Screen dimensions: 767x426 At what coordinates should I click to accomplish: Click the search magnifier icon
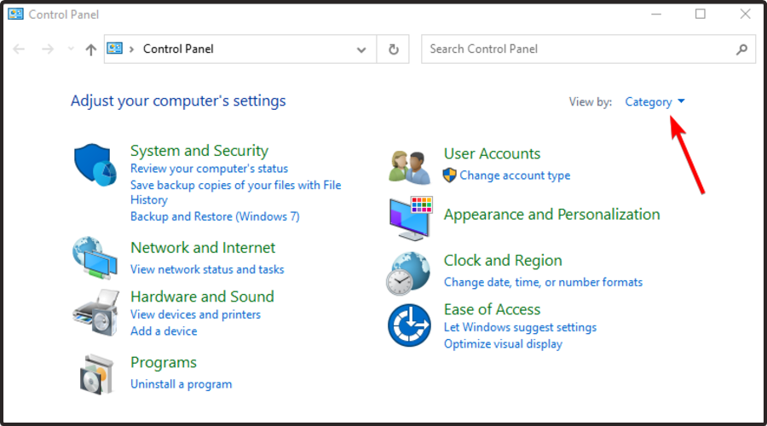742,49
